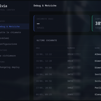Screen dimensions: 101x101
Task: Click the Ultime Chiamate section title
Action: tap(47, 40)
